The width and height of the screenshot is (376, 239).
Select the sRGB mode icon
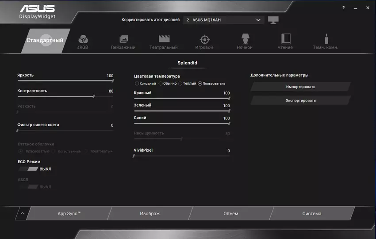83,40
